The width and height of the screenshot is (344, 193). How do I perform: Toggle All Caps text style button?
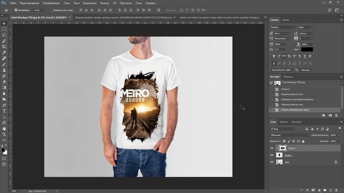pos(284,56)
